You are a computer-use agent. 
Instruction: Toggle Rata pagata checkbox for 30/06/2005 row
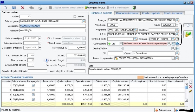[33, 85]
